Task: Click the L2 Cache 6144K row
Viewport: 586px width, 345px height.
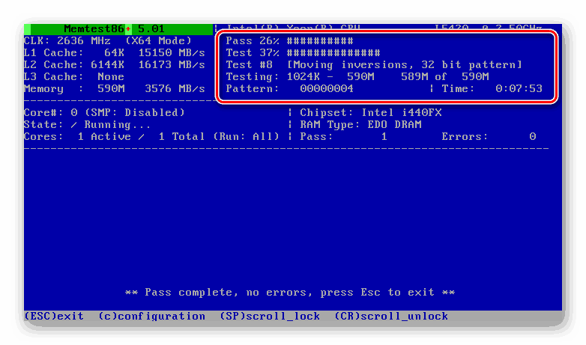Action: (115, 64)
